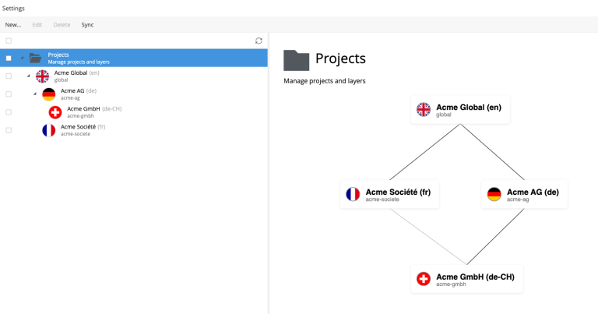
Task: Tick the select-all checkbox above the tree
Action: pyautogui.click(x=9, y=41)
